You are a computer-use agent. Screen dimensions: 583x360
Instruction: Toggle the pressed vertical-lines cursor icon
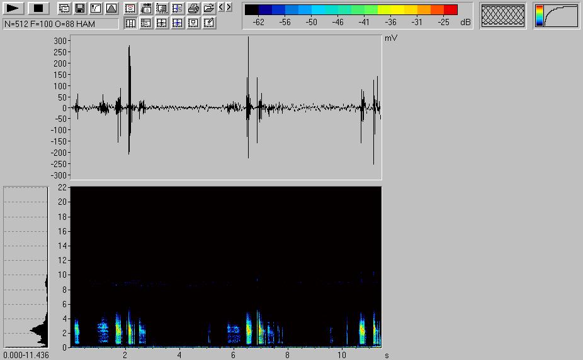click(x=130, y=23)
